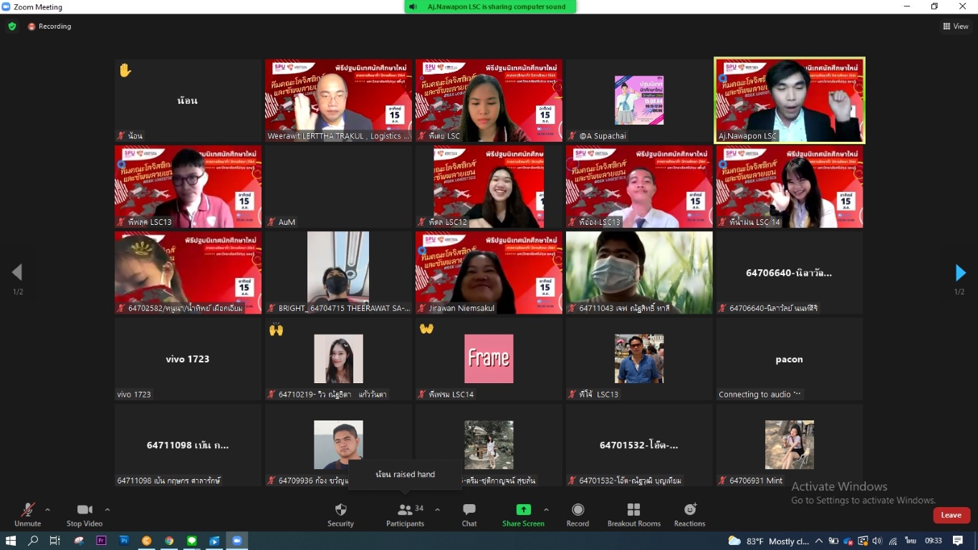
Task: Unmute the microphone in Zoom toolbar
Action: tap(27, 515)
